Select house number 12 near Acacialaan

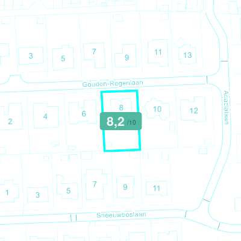pos(193,110)
